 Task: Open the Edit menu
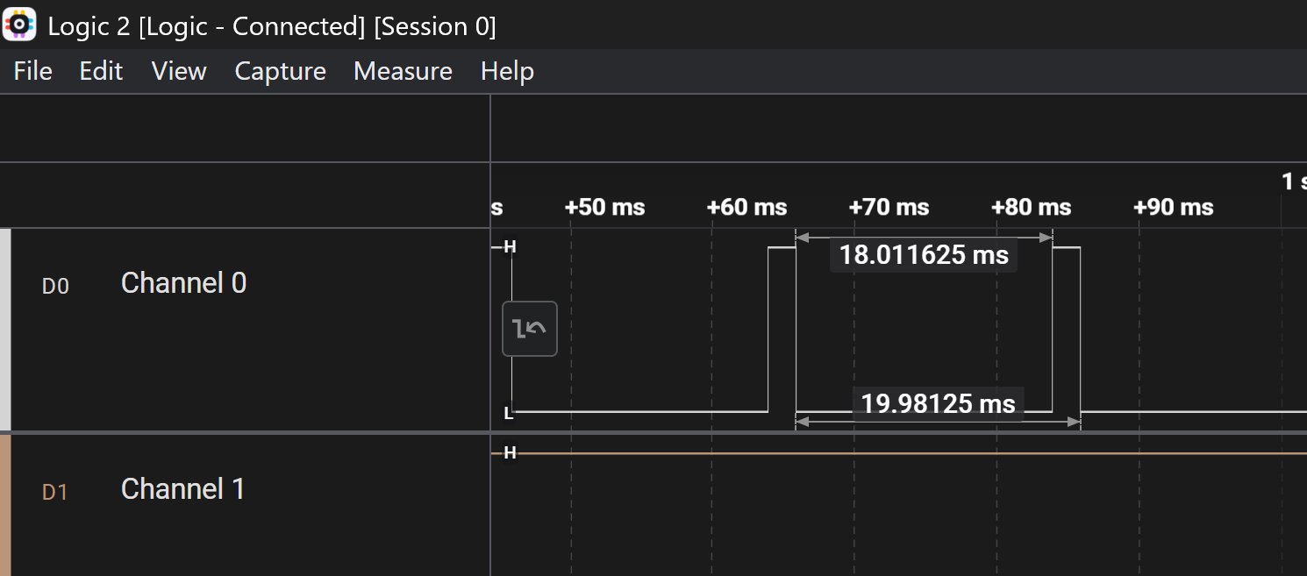pos(101,71)
